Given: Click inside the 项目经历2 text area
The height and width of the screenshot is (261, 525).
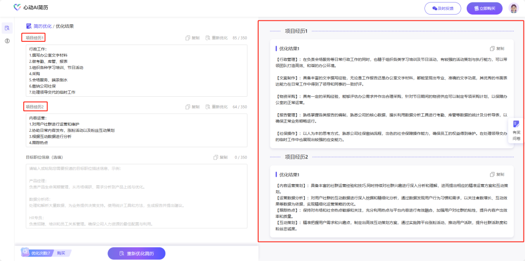Looking at the screenshot, I should [x=136, y=130].
